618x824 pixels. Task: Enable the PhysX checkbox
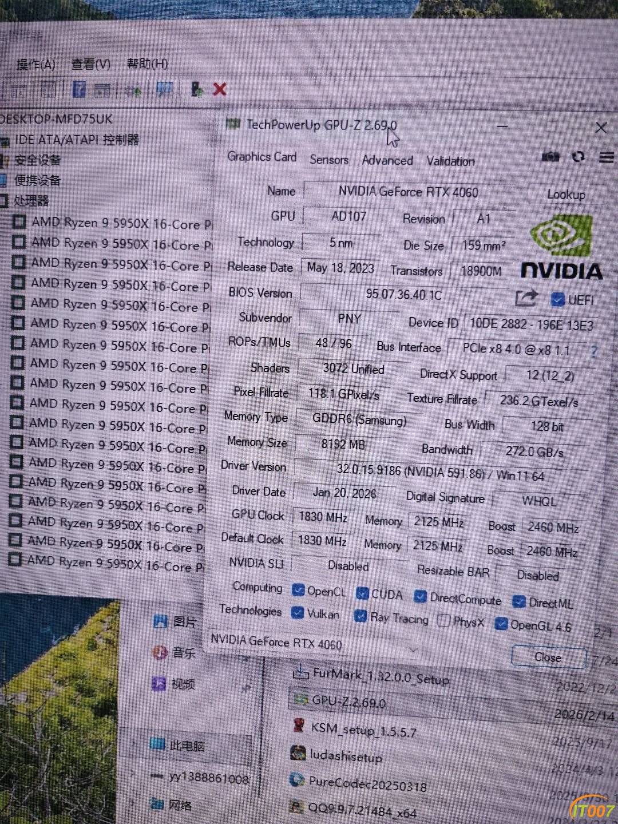(x=443, y=620)
